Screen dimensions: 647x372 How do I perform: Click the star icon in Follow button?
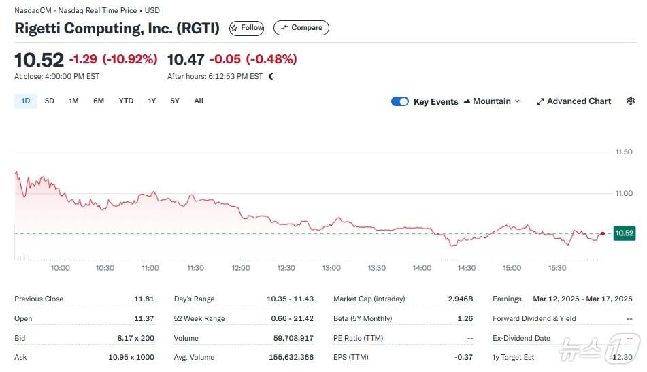click(x=235, y=28)
